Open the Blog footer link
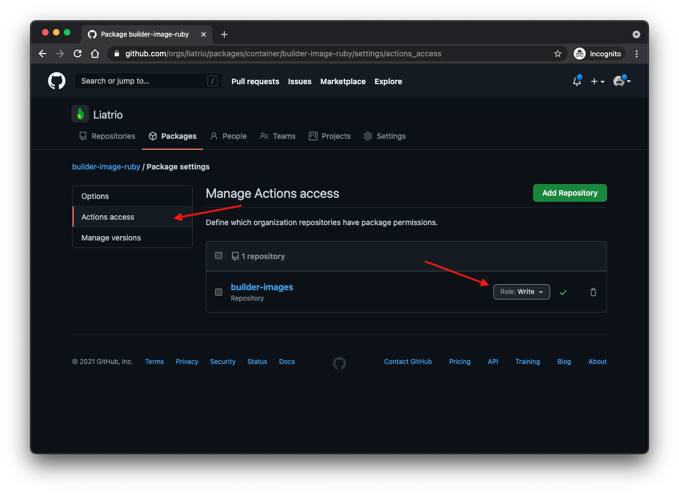Viewport: 679px width, 494px height. [x=564, y=362]
